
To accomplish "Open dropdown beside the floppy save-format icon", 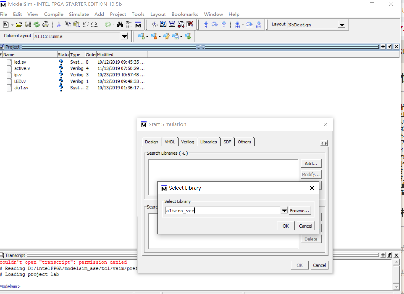I will click(181, 37).
